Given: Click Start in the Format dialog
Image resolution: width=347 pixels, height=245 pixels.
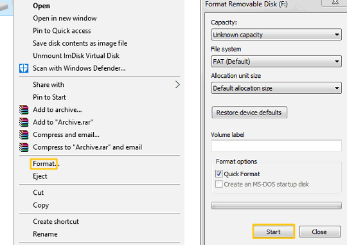Looking at the screenshot, I should 274,231.
